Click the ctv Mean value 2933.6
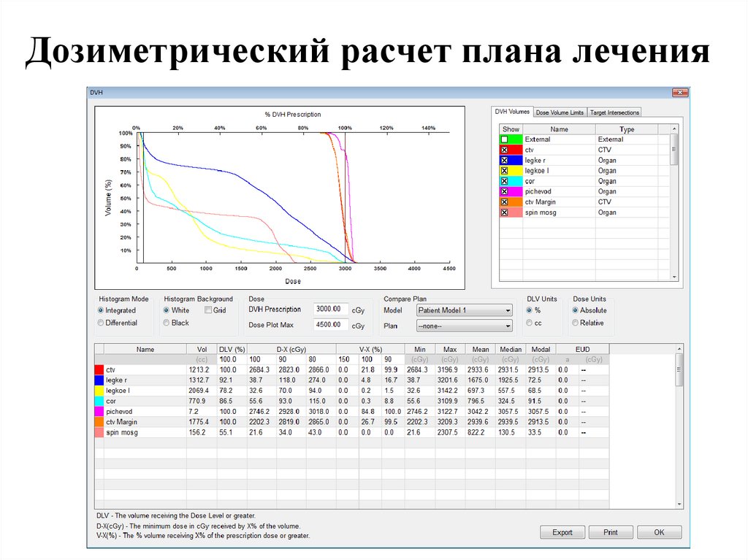748x560 pixels. click(x=478, y=369)
